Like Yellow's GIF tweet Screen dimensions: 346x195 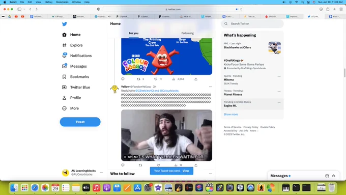(x=158, y=165)
